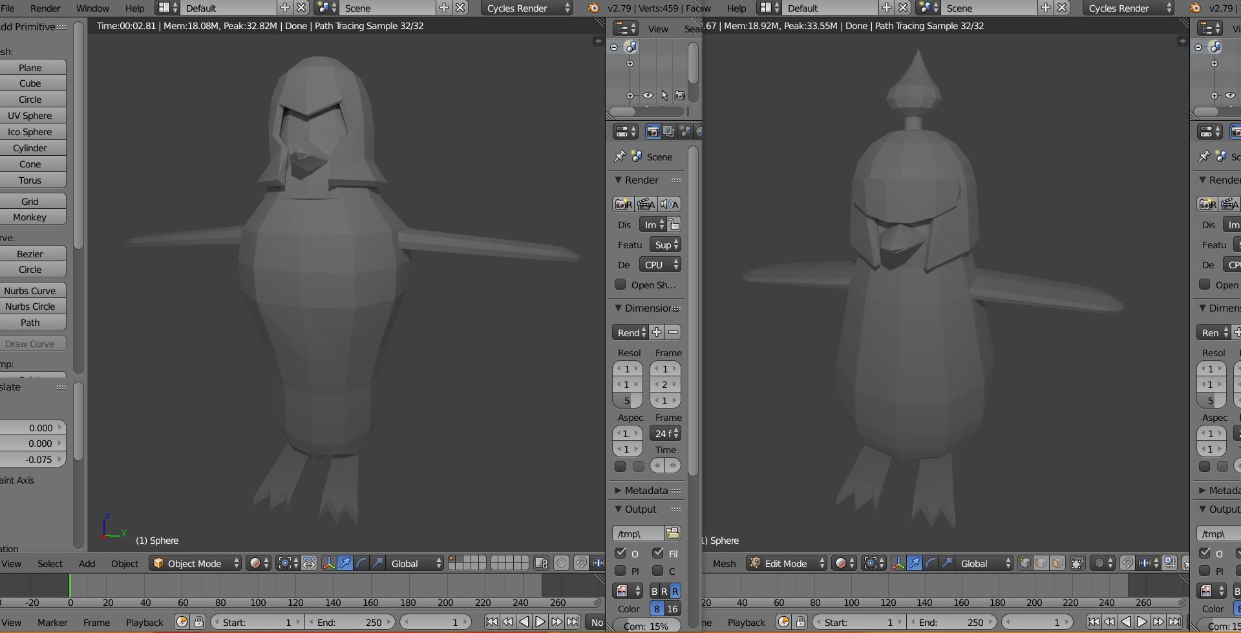This screenshot has width=1241, height=633.
Task: Click the Render image button (R)
Action: pos(624,204)
